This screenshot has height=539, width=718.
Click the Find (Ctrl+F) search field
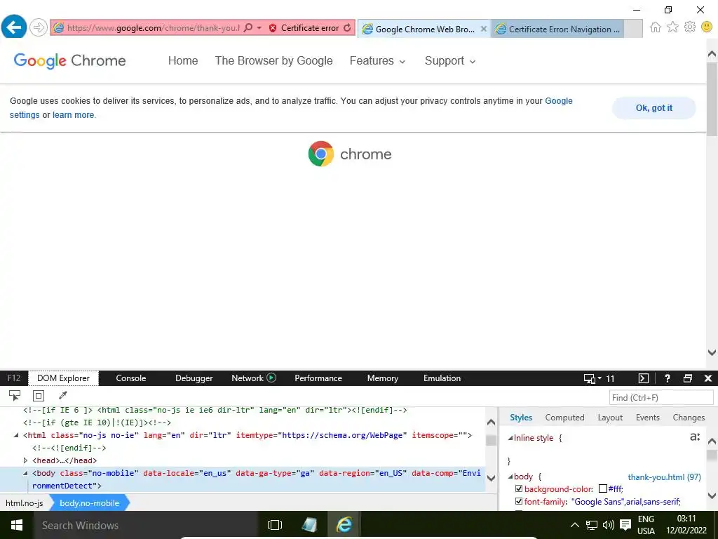[x=661, y=397]
